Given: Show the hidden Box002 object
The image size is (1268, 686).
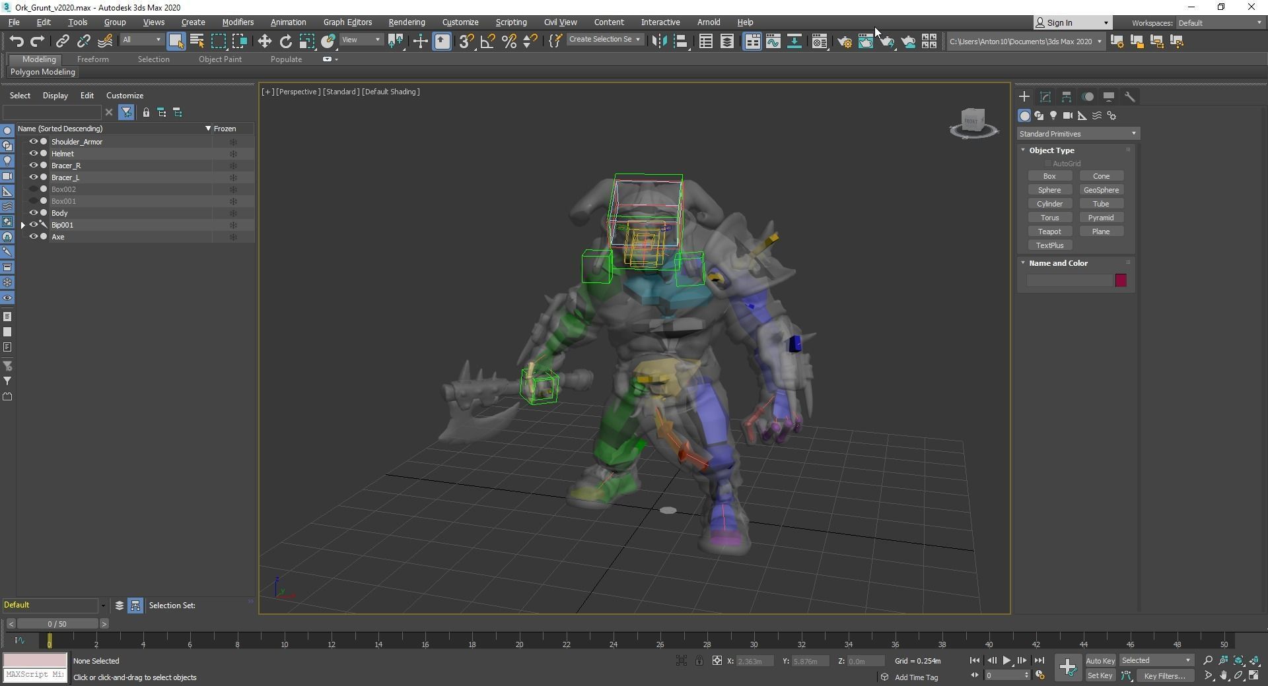Looking at the screenshot, I should [33, 189].
